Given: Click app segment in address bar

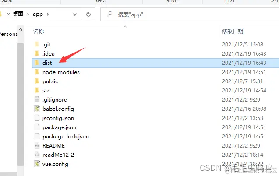Looking at the screenshot, I should 38,14.
